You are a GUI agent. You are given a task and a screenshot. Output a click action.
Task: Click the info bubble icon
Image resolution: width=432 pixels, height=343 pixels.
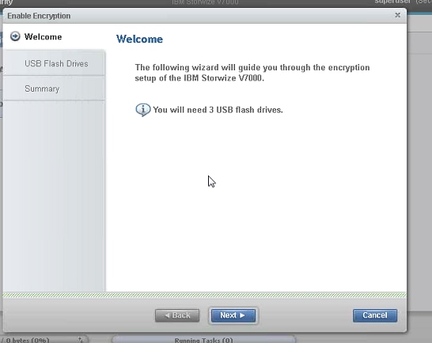pyautogui.click(x=142, y=110)
